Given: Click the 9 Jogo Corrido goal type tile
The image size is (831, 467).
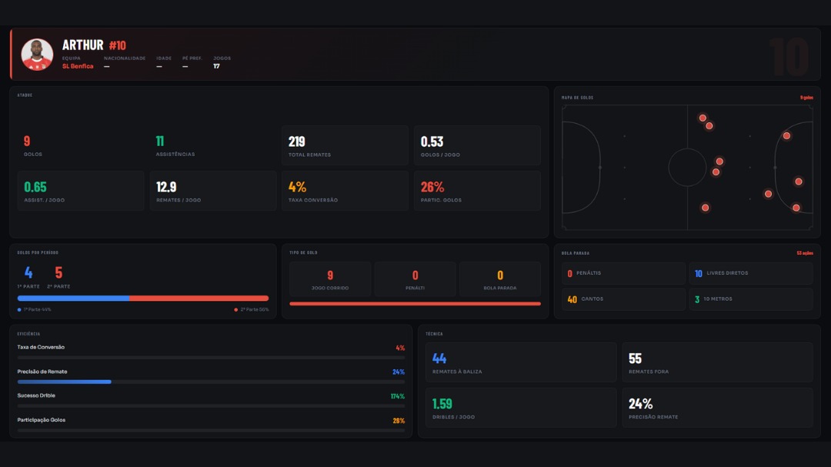Looking at the screenshot, I should click(330, 279).
